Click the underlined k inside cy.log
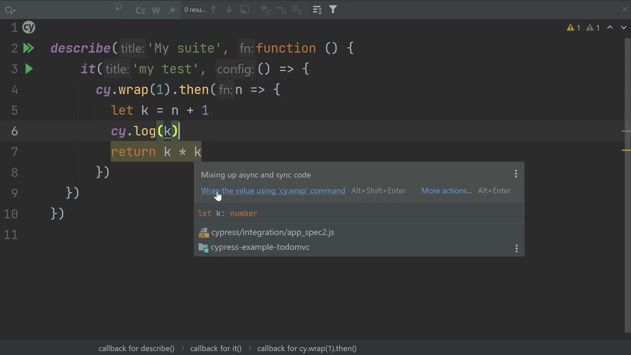 coord(168,131)
